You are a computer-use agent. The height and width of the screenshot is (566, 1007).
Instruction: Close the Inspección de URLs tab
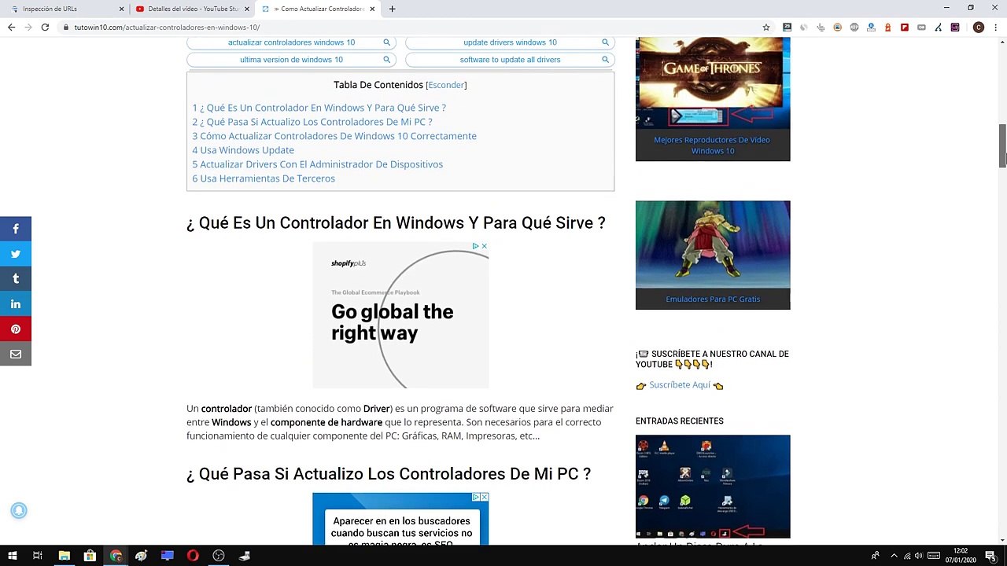(121, 9)
